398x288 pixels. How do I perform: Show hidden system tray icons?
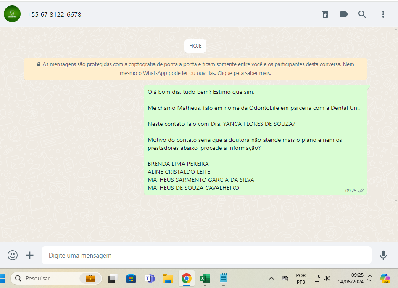pos(271,278)
